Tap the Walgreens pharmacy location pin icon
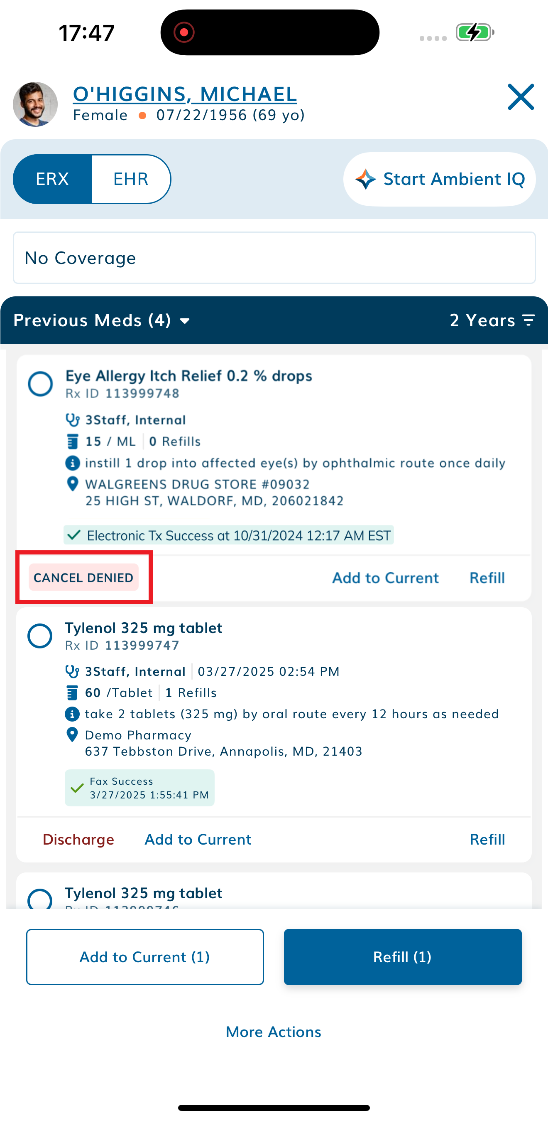Viewport: 548px width, 1121px height. tap(72, 484)
